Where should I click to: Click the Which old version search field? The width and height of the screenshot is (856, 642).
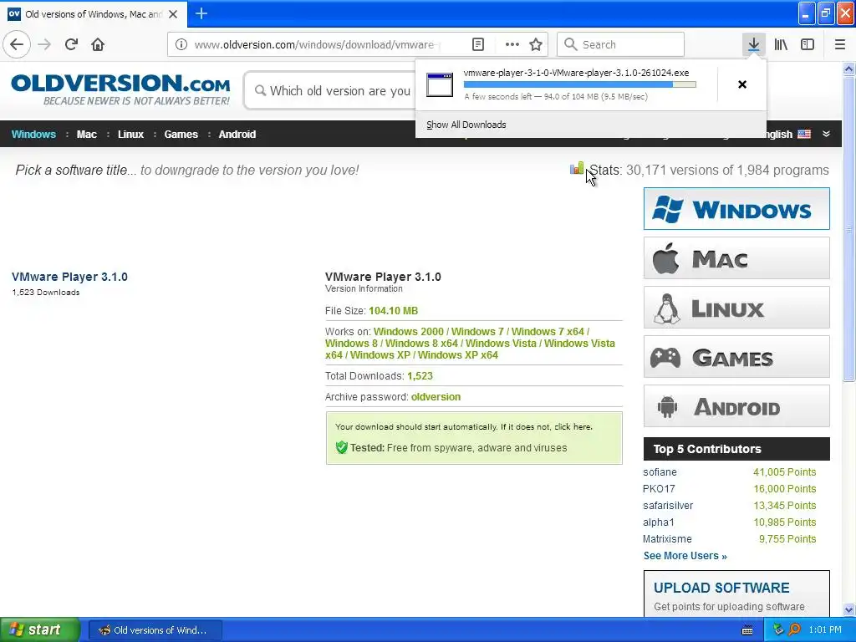(x=333, y=90)
